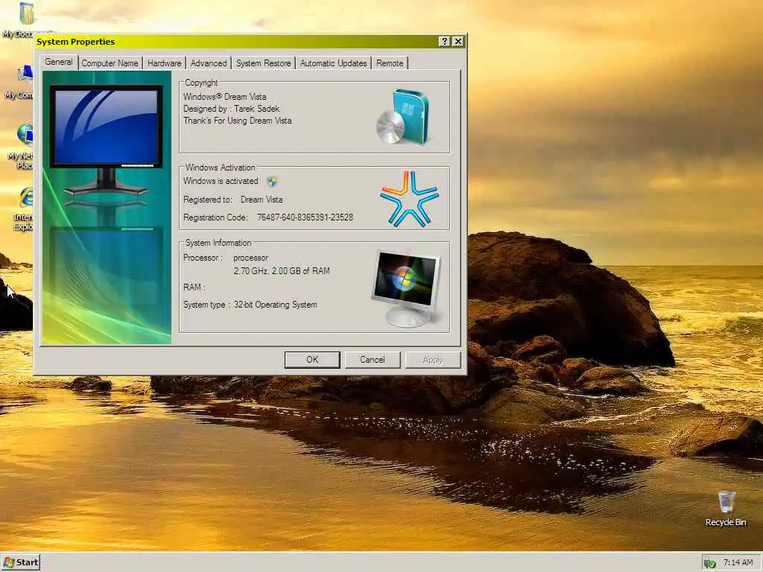Open the Automatic Updates tab
The image size is (763, 572).
pos(333,63)
